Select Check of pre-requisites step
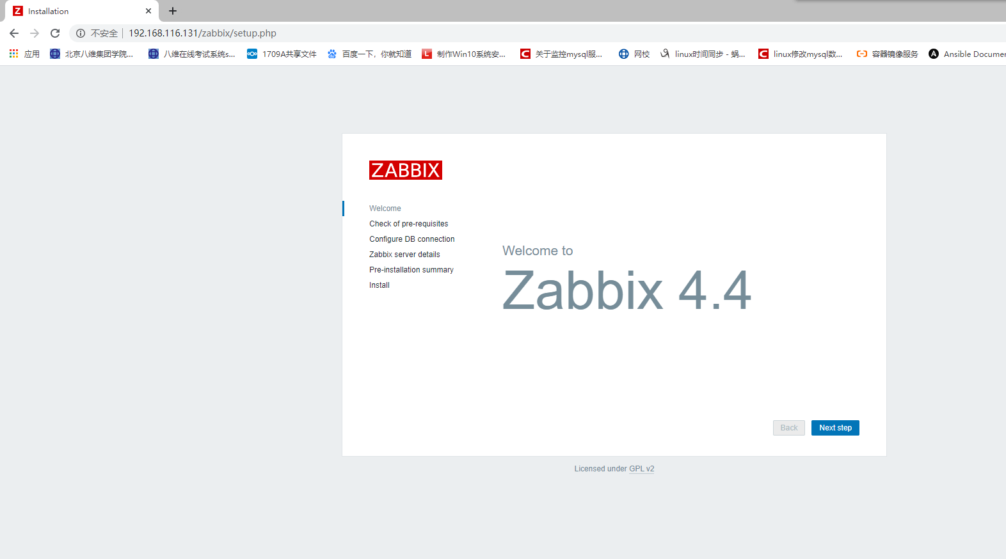This screenshot has width=1006, height=559. point(409,224)
